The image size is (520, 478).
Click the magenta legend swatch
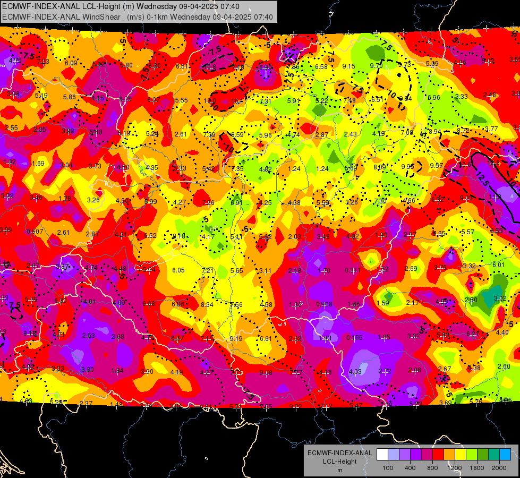pos(427,455)
